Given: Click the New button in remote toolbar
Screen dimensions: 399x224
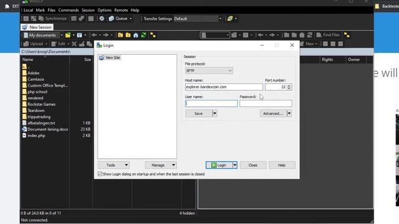Looking at the screenshot, I should [309, 44].
